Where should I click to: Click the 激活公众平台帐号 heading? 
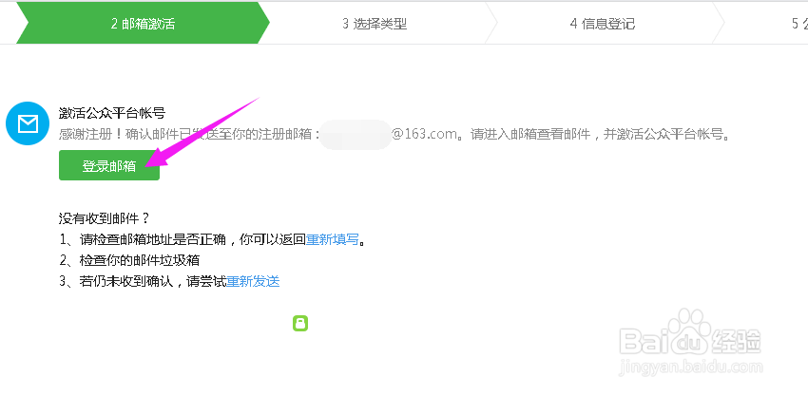112,114
